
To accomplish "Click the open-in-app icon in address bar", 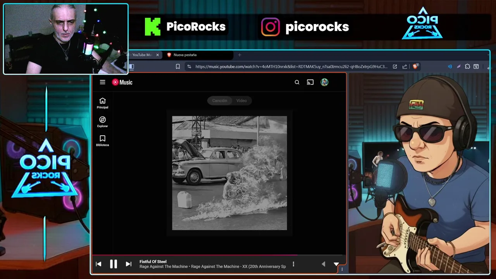I will pyautogui.click(x=394, y=67).
